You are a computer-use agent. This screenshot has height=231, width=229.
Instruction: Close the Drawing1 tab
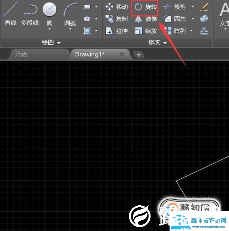(x=122, y=54)
